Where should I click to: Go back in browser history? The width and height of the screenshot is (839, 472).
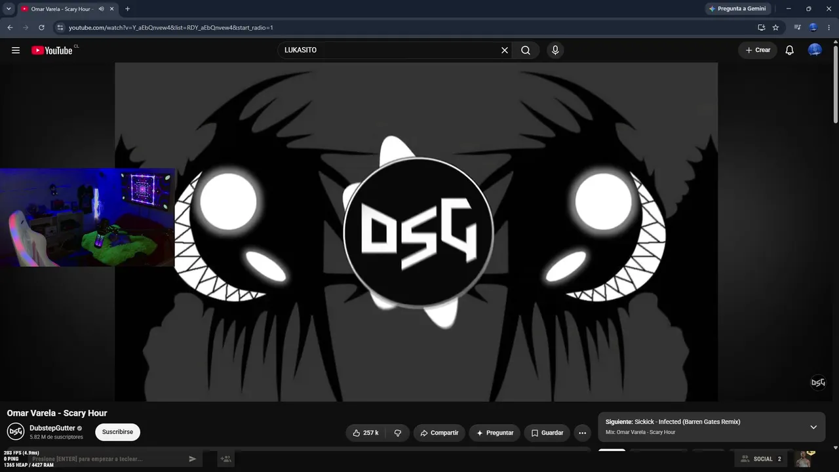tap(10, 28)
